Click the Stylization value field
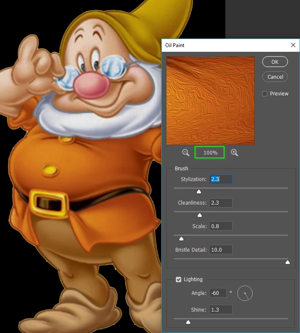The height and width of the screenshot is (333, 300). (221, 179)
